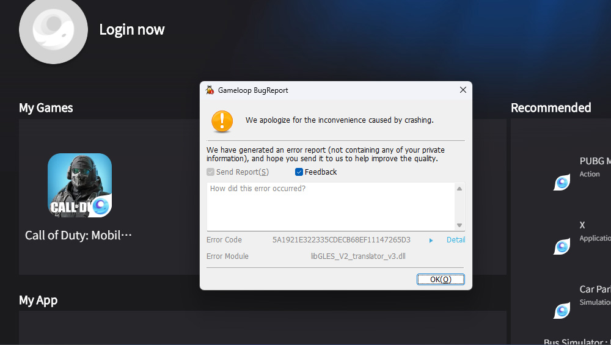611x345 pixels.
Task: Click the apology message about crashing
Action: tap(339, 120)
